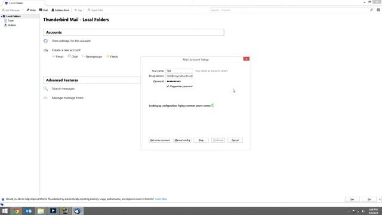The height and width of the screenshot is (215, 382).
Task: Create a new Chat account
Action: tap(73, 57)
